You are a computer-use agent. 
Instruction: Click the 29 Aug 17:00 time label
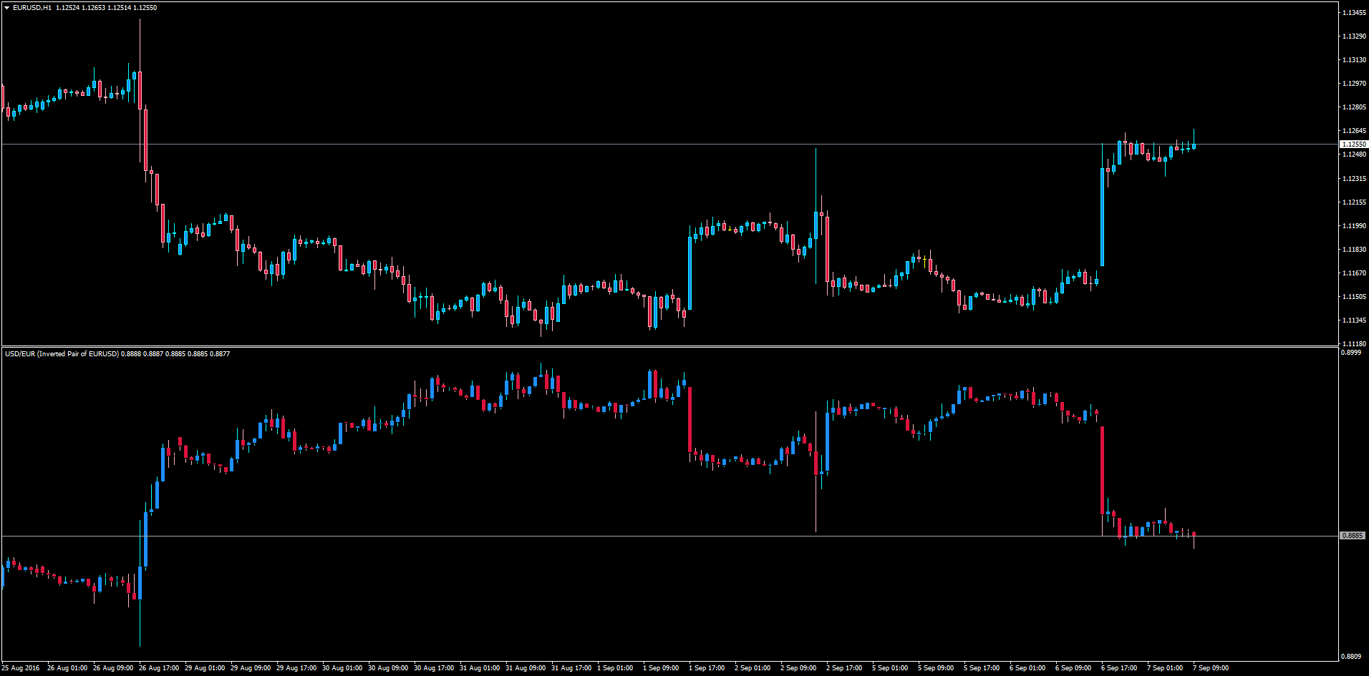[296, 668]
